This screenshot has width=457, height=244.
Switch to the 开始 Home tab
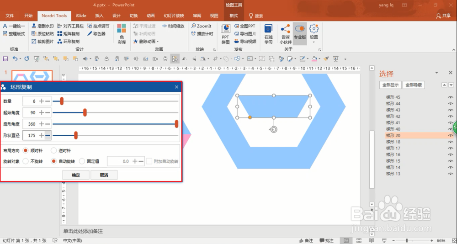pyautogui.click(x=28, y=16)
